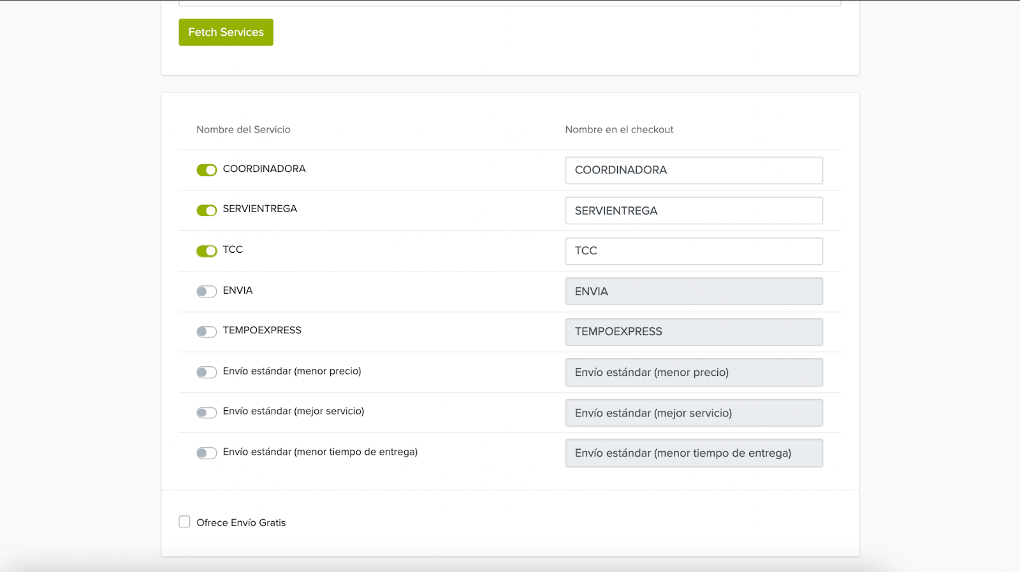The height and width of the screenshot is (572, 1020).
Task: Click the Fetch Services button
Action: (226, 32)
